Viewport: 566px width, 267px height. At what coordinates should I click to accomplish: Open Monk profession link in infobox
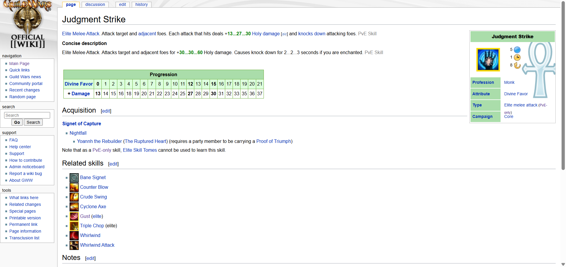[x=509, y=82]
